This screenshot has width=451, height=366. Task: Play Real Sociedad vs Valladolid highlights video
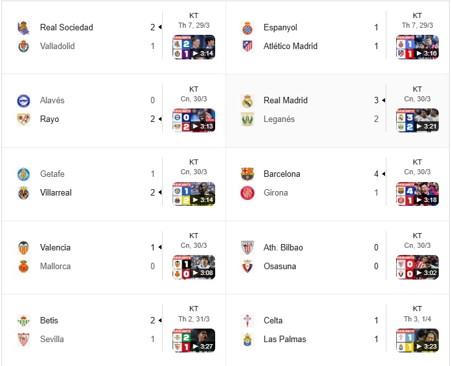click(x=194, y=47)
